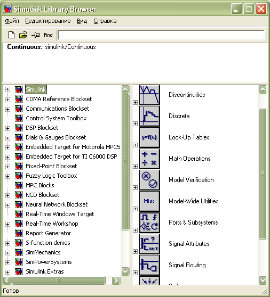The width and height of the screenshot is (270, 297).
Task: Expand the Ports & Subsystems plus box
Action: [135, 230]
